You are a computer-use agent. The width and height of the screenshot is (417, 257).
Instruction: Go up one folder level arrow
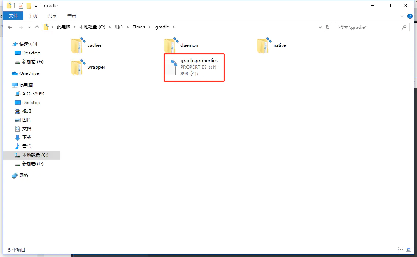pos(37,27)
